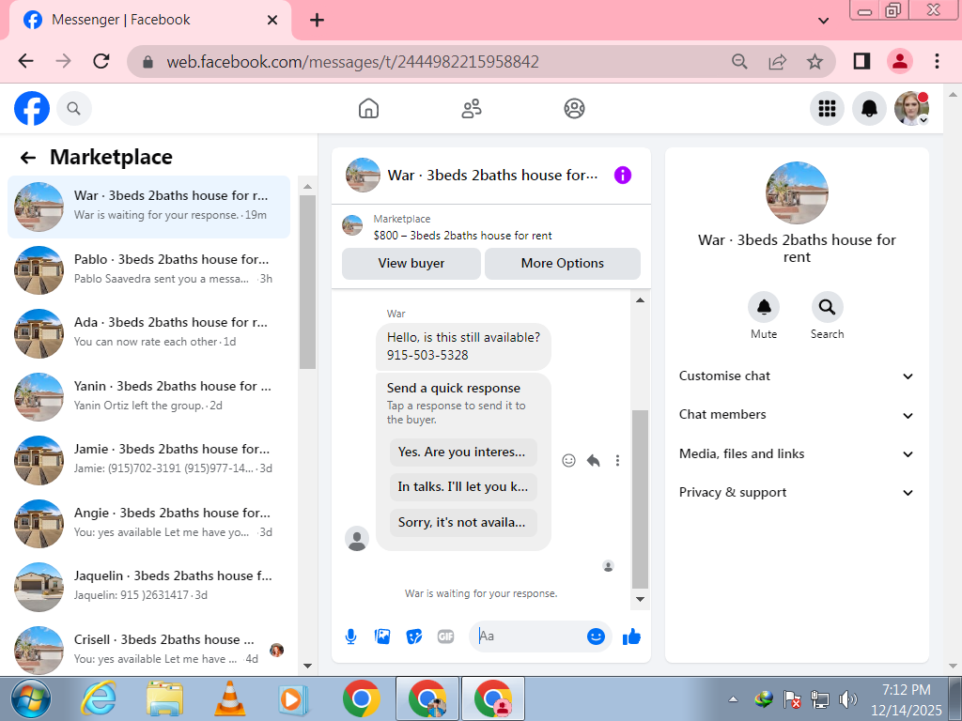Click the chat messages scrollbar thumb
The height and width of the screenshot is (721, 962).
(640, 499)
